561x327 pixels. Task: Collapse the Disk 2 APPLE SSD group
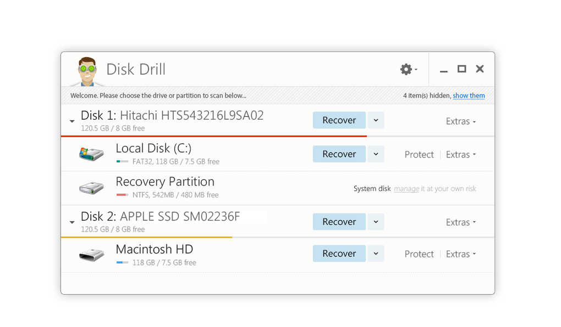tap(72, 222)
